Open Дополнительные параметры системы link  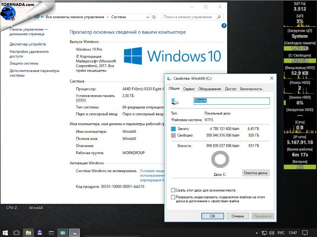point(34,73)
